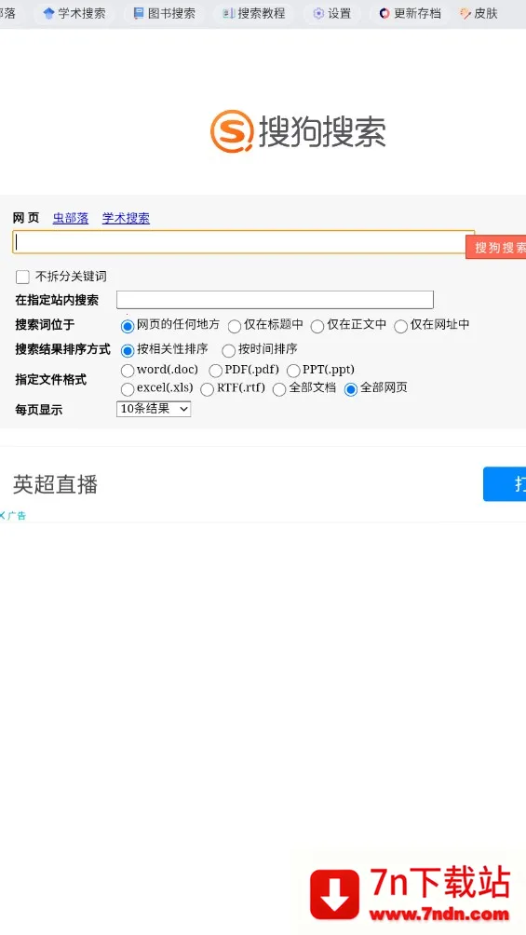The image size is (526, 935).
Task: Focus the main search input box
Action: pyautogui.click(x=243, y=242)
